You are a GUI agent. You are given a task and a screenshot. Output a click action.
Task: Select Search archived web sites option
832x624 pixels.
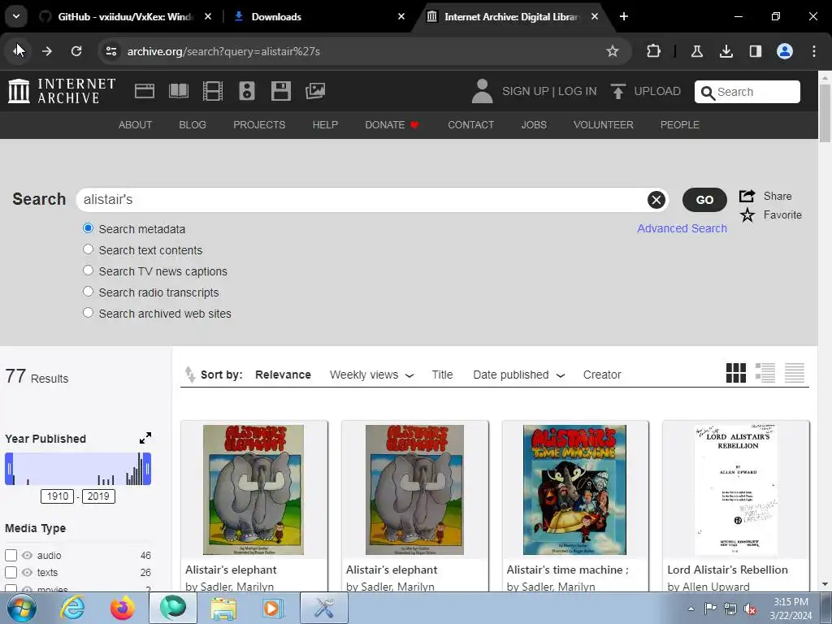[x=88, y=313]
